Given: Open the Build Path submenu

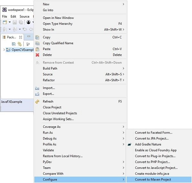Looking at the screenshot, I should tap(50, 68).
